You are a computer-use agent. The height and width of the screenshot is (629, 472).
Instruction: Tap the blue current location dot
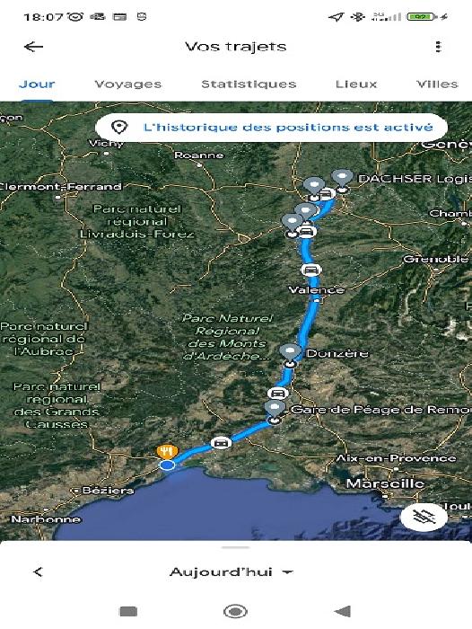167,465
